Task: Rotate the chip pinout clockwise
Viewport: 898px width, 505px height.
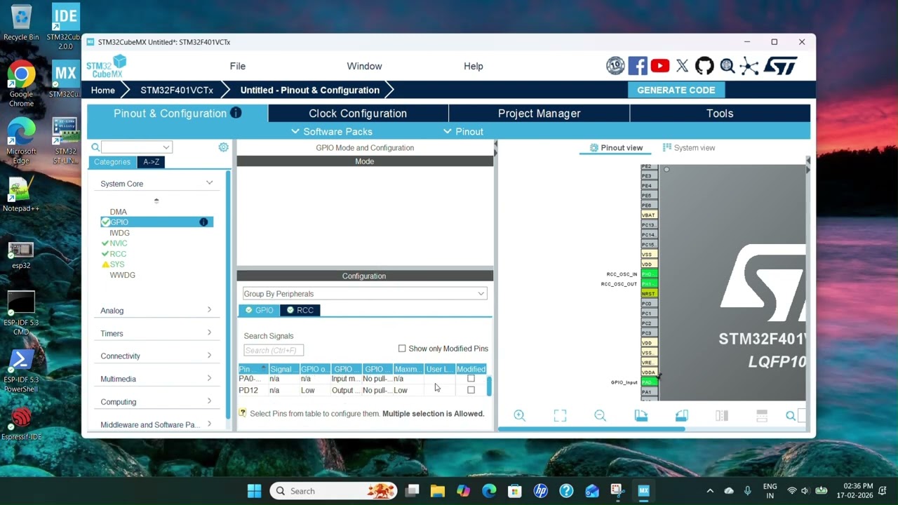Action: click(x=641, y=415)
